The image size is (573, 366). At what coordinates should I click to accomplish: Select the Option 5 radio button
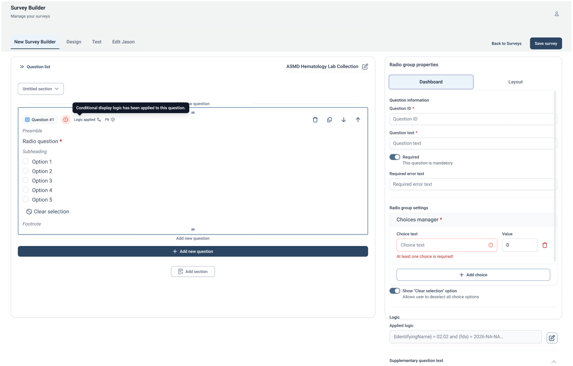(26, 199)
